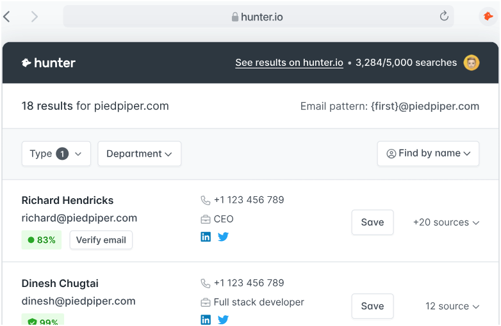Click the Full stack developer job title
Viewport: 501px width, 326px height.
point(259,302)
